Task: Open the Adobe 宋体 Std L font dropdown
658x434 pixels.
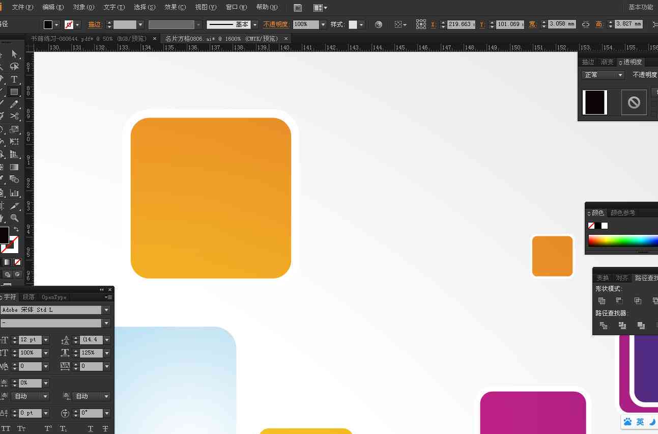Action: point(106,310)
